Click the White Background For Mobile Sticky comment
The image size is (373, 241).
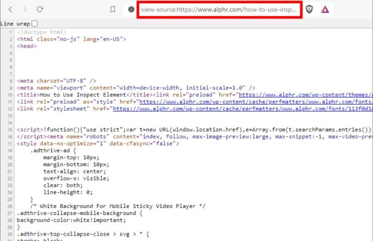(x=118, y=206)
